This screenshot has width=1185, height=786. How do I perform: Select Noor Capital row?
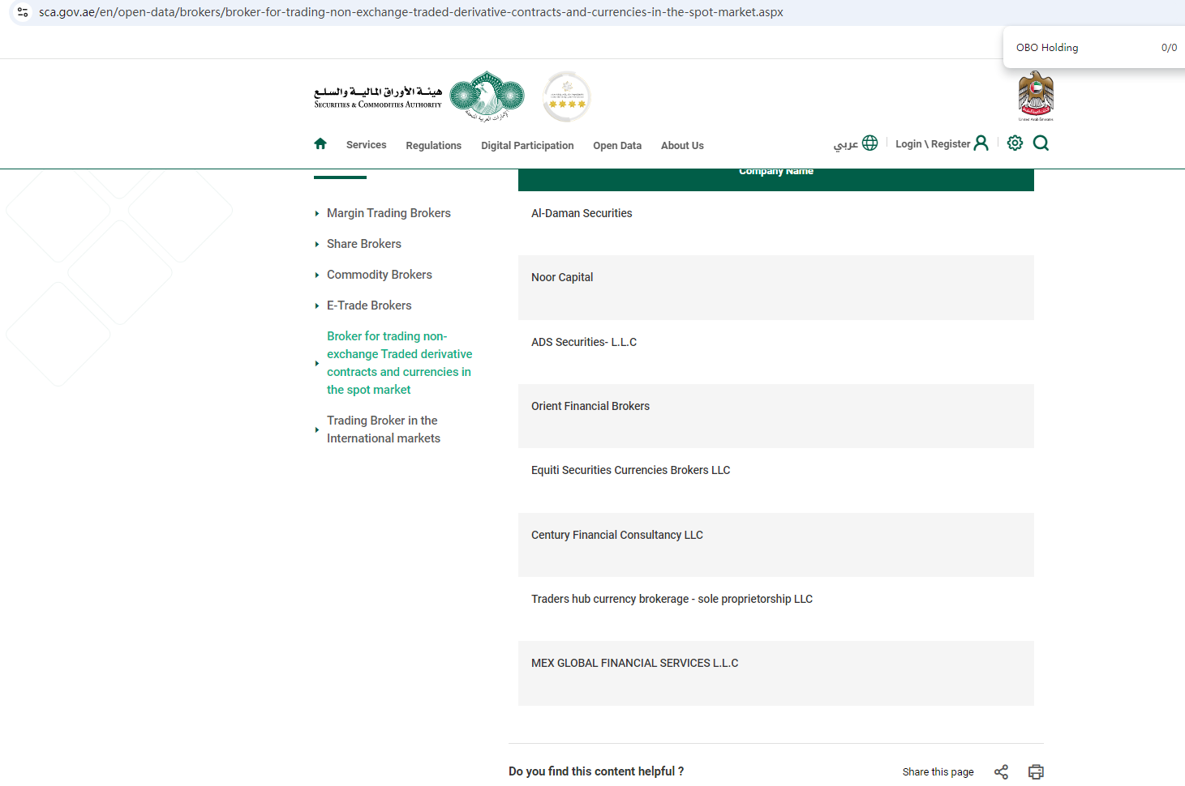click(776, 288)
